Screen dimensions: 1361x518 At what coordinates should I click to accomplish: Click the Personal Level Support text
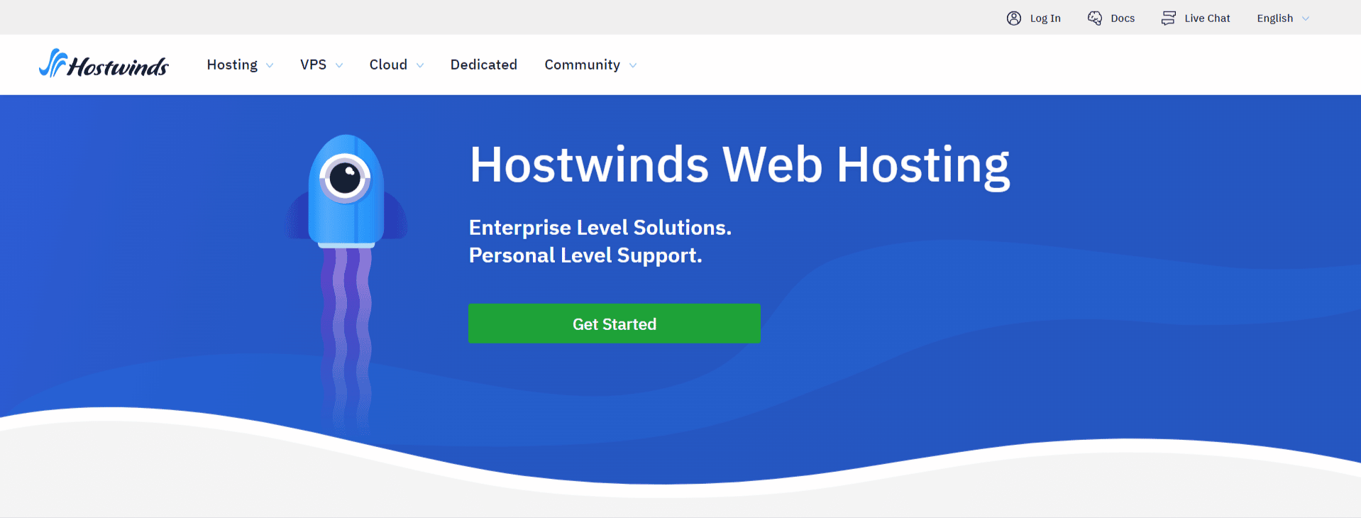(x=585, y=255)
